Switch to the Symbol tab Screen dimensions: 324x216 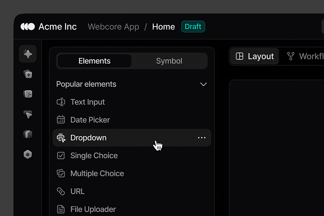169,61
